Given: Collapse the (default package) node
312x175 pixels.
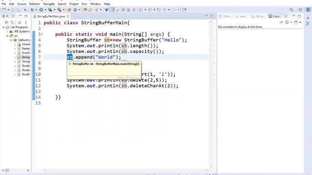Looking at the screenshot, I should (11, 40).
